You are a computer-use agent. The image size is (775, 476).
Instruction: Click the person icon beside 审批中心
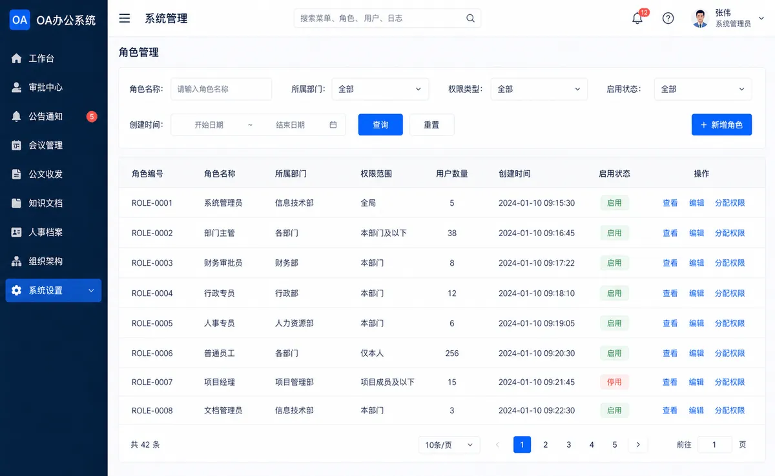coord(17,87)
